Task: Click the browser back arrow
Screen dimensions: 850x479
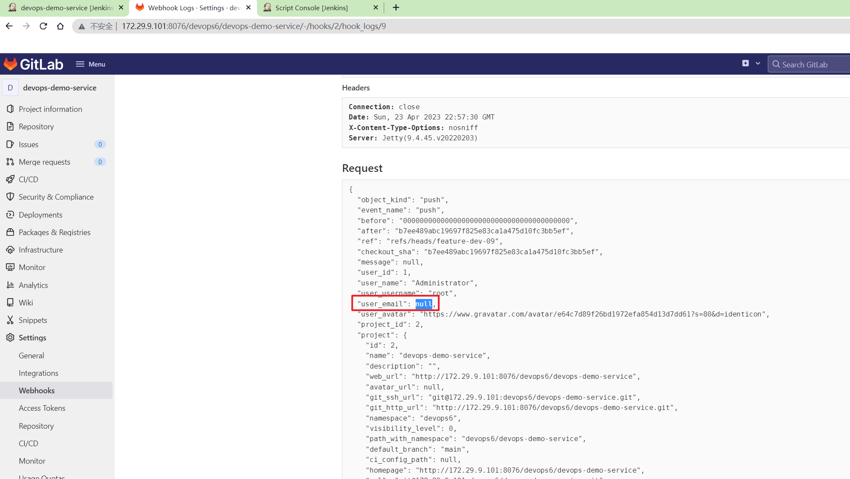Action: click(9, 26)
